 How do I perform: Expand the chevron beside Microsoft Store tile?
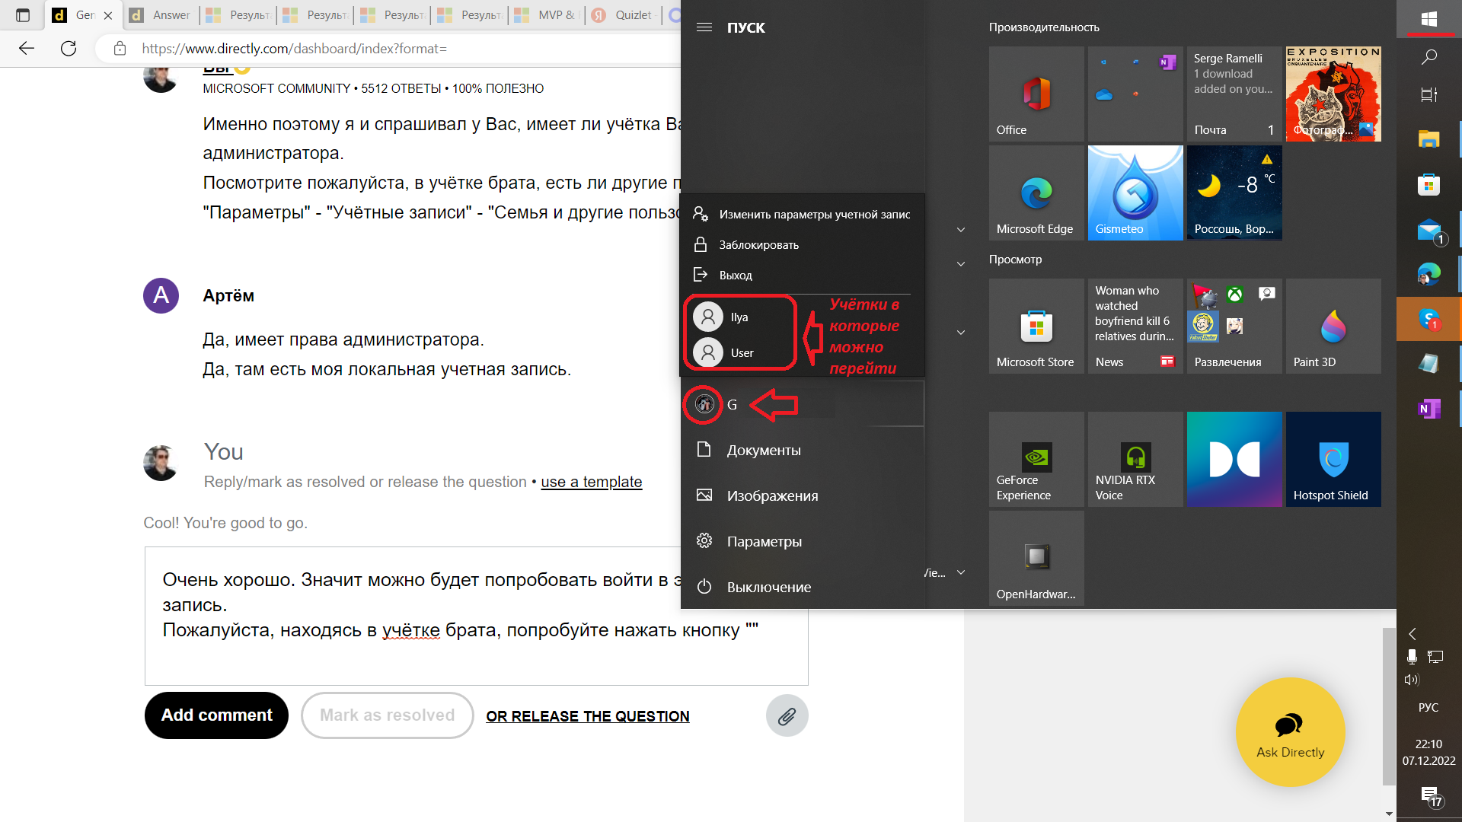(961, 333)
